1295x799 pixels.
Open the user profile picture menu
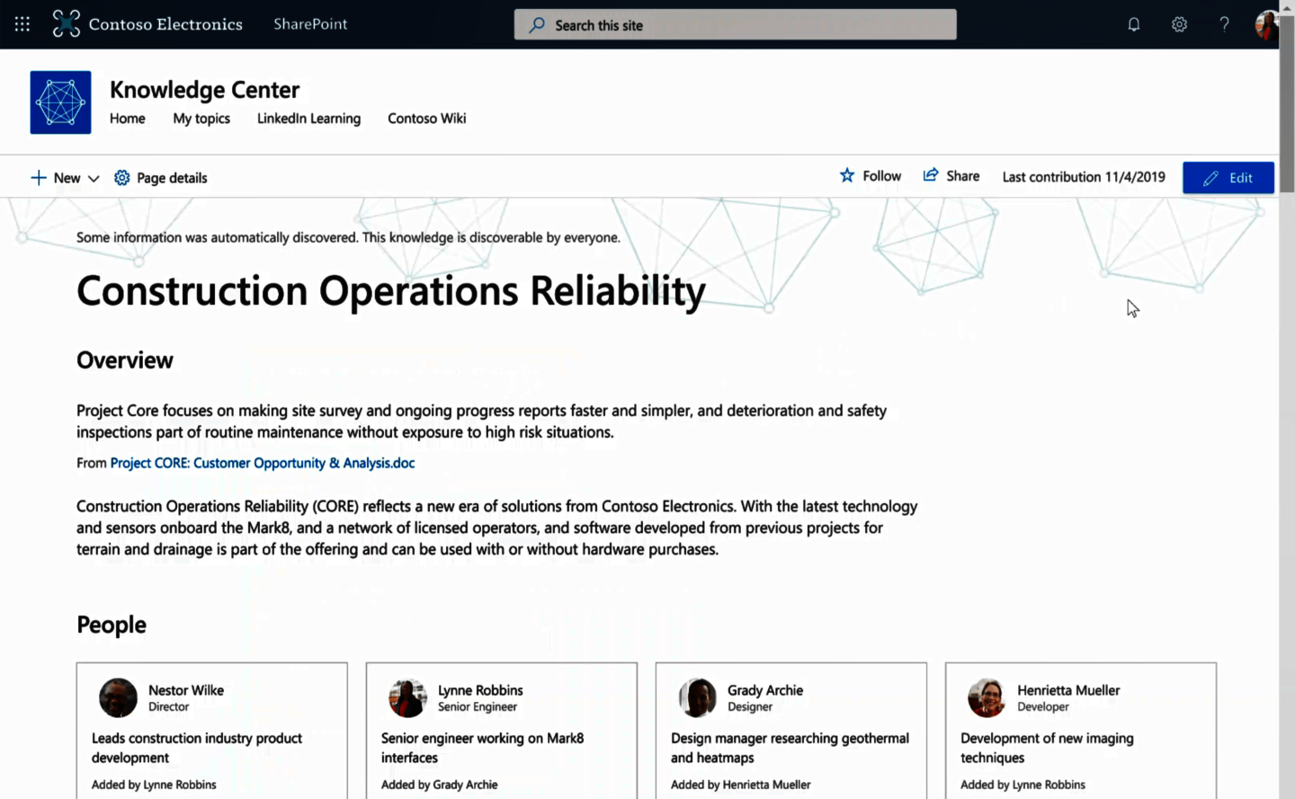coord(1266,24)
